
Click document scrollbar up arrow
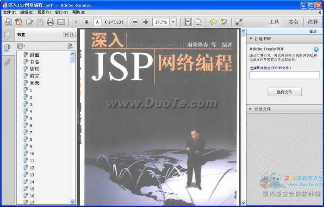(243, 31)
